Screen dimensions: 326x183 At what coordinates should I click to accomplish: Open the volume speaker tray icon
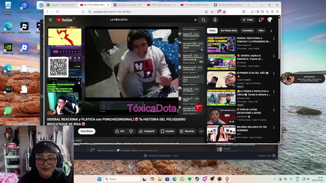point(308,179)
